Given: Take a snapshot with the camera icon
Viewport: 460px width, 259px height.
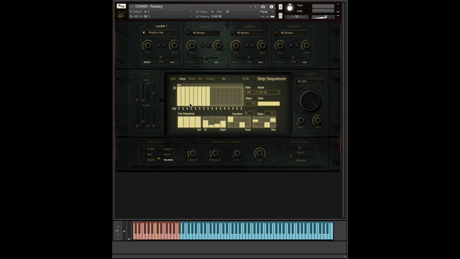Looking at the screenshot, I should pyautogui.click(x=263, y=6).
